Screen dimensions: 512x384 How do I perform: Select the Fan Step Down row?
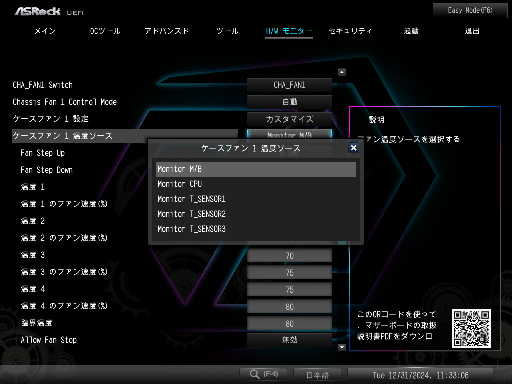tap(46, 170)
